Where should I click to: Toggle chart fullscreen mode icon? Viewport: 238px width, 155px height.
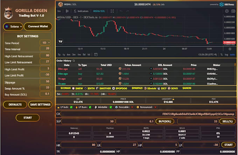click(x=112, y=11)
